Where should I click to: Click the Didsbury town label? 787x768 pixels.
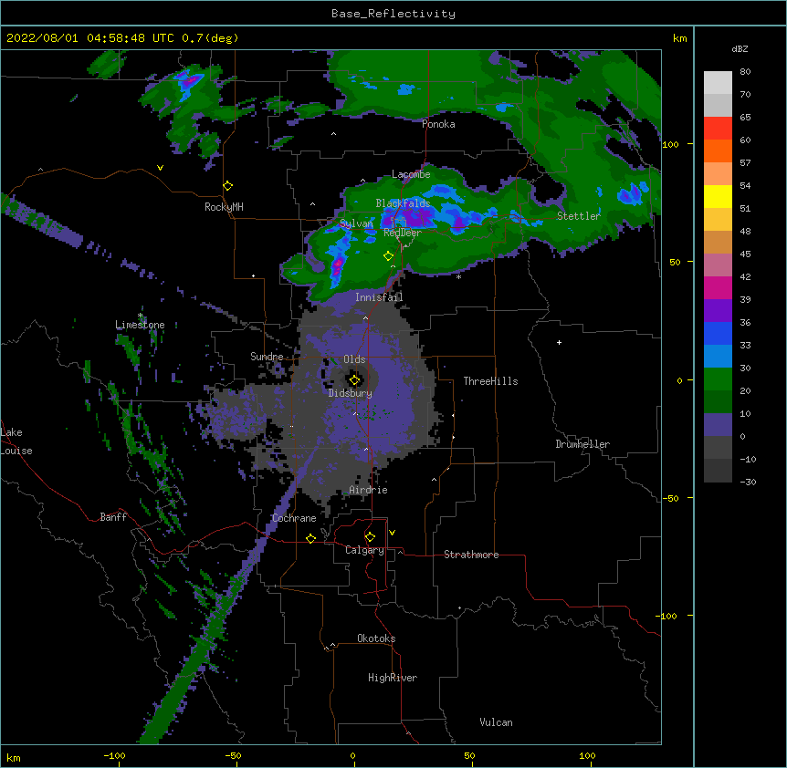click(351, 393)
